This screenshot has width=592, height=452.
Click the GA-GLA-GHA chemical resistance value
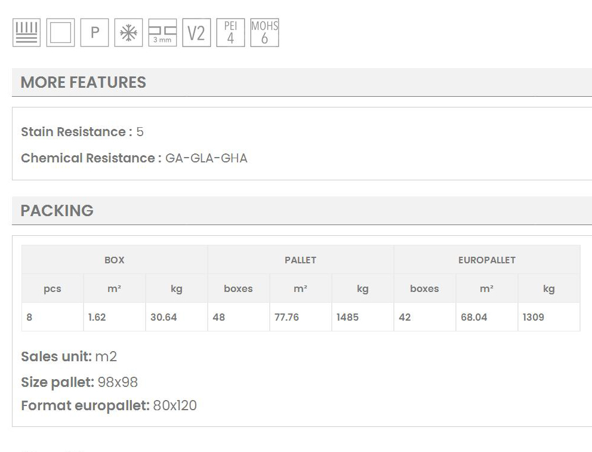(206, 158)
